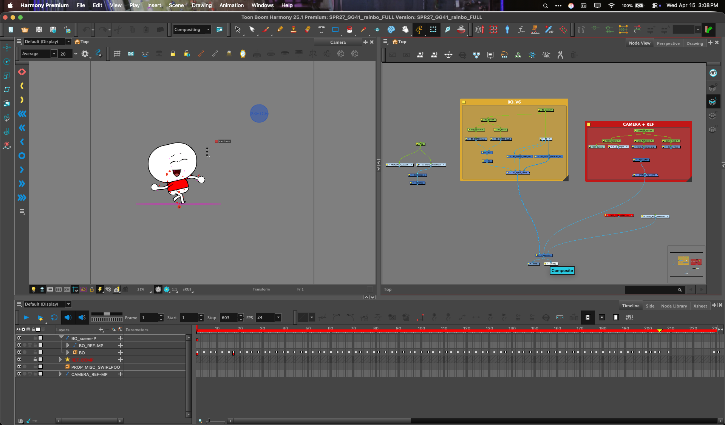Select the Brush tool
The width and height of the screenshot is (725, 425).
[266, 29]
